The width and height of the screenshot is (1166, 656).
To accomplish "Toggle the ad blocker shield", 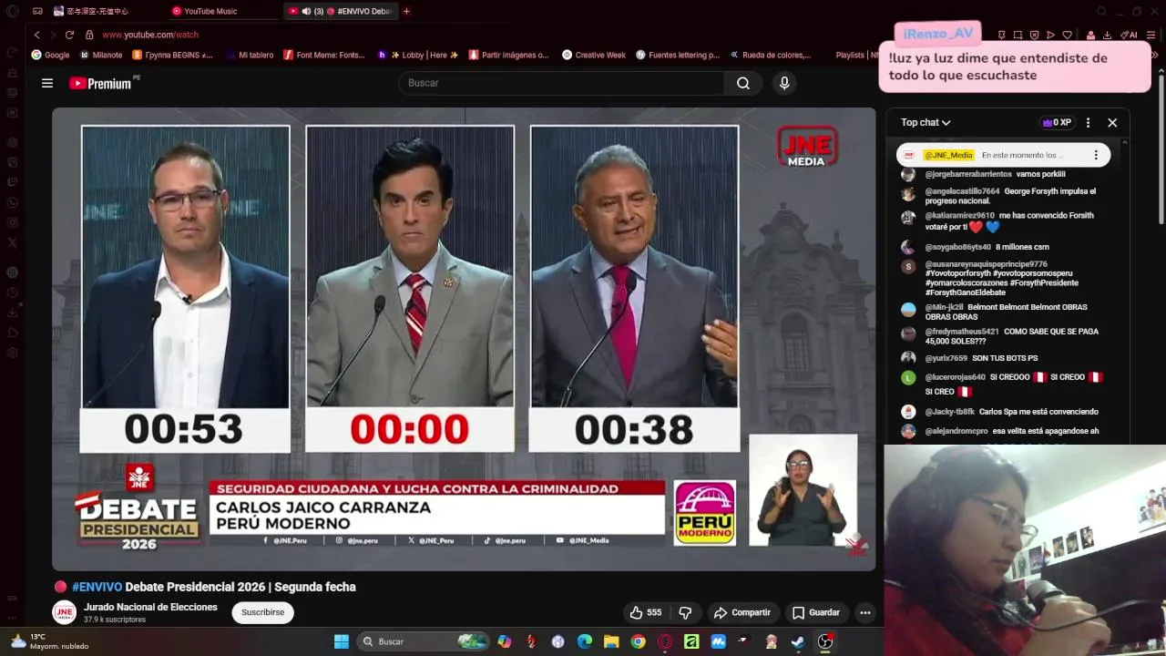I will (x=1034, y=35).
